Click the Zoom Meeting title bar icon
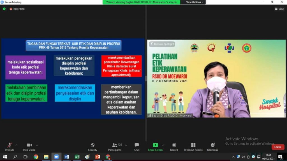This screenshot has width=287, height=161. click(x=2, y=2)
